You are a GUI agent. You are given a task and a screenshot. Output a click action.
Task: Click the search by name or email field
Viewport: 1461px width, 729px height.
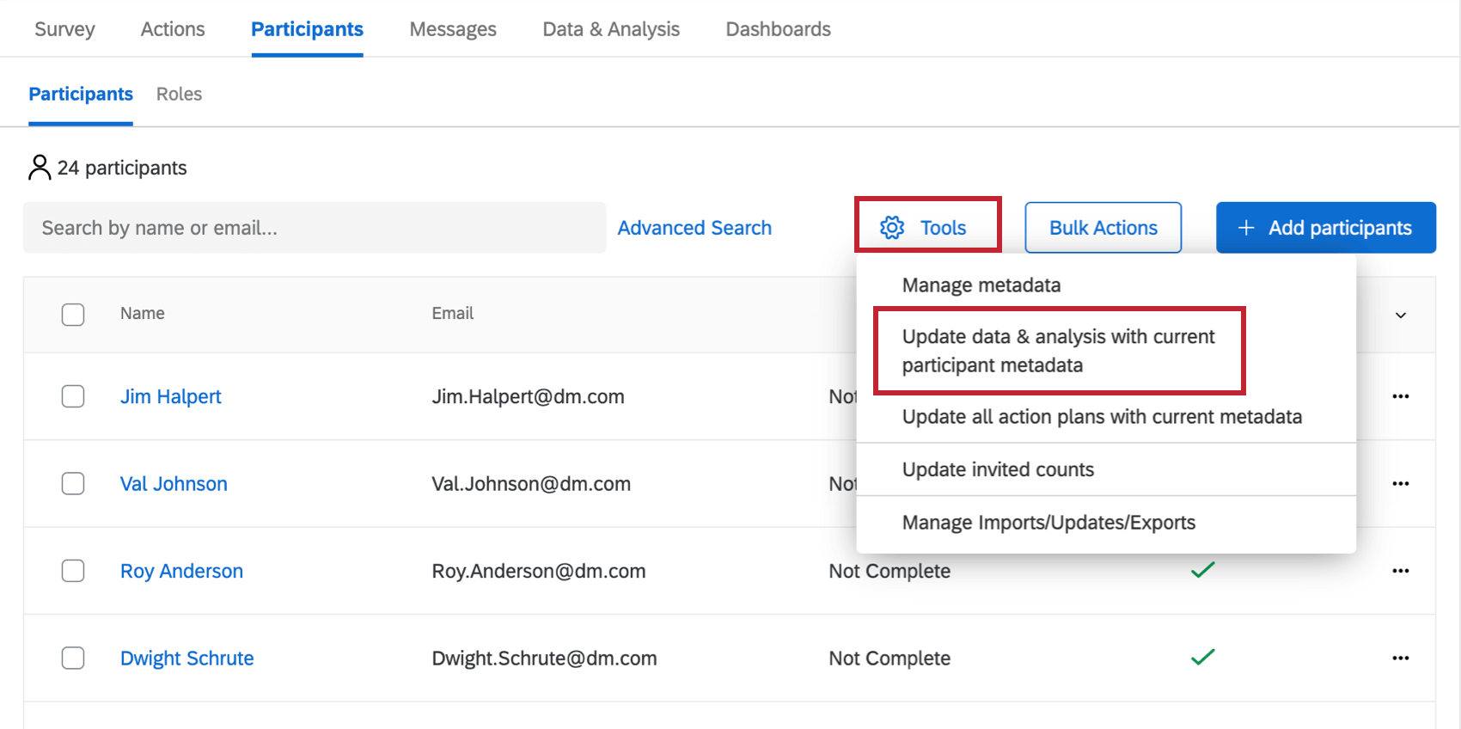315,228
